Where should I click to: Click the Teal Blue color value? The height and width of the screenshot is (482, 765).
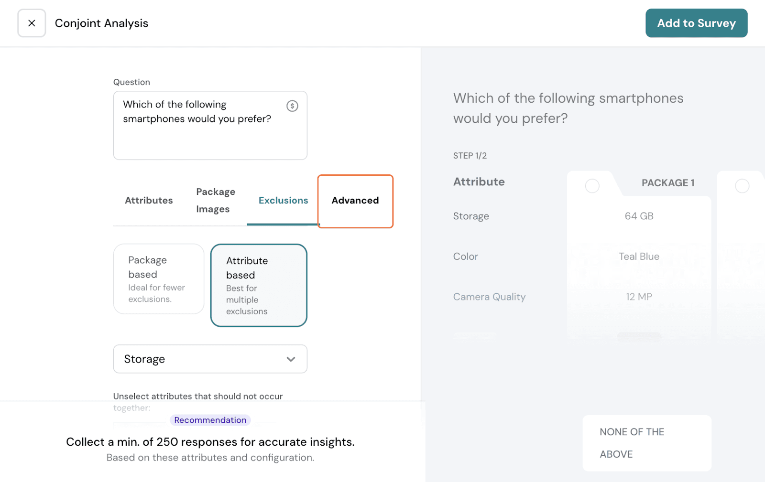639,257
